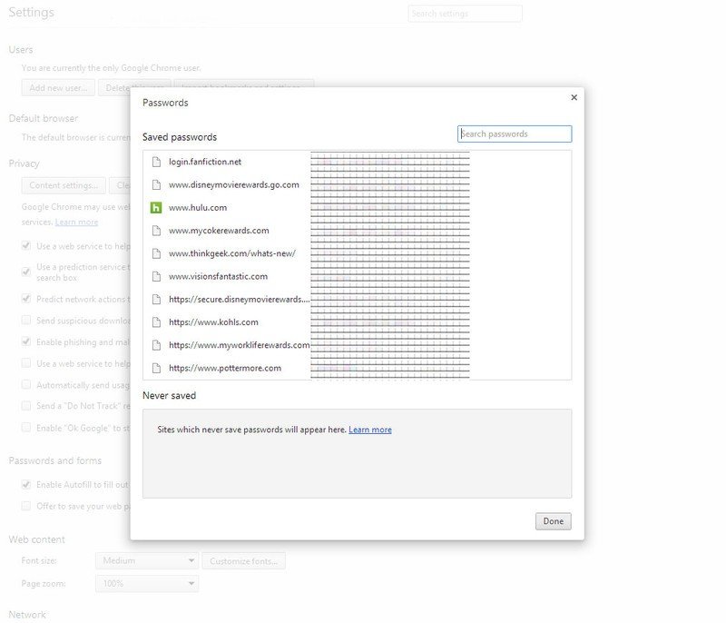Enable the 'Send suspicious downloads' checkbox

click(26, 320)
